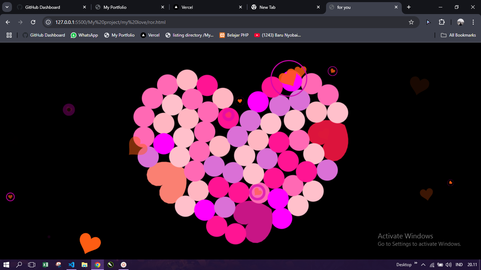Open the WhatsApp bookmark
The height and width of the screenshot is (270, 481).
coord(85,35)
